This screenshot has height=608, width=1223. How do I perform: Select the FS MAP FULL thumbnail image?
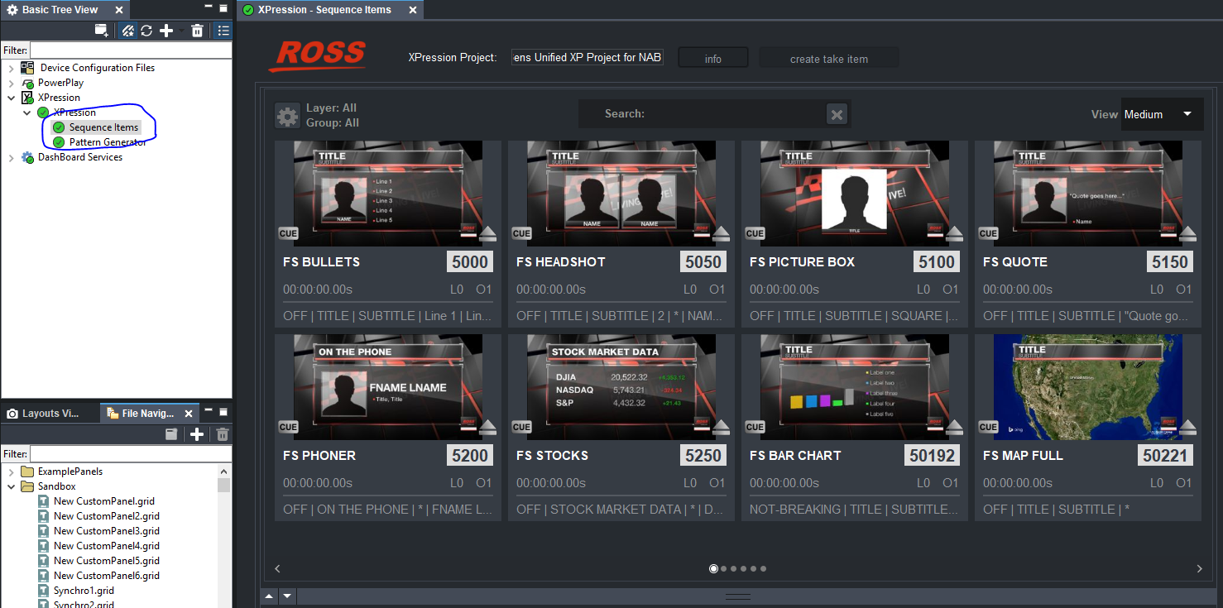point(1088,386)
